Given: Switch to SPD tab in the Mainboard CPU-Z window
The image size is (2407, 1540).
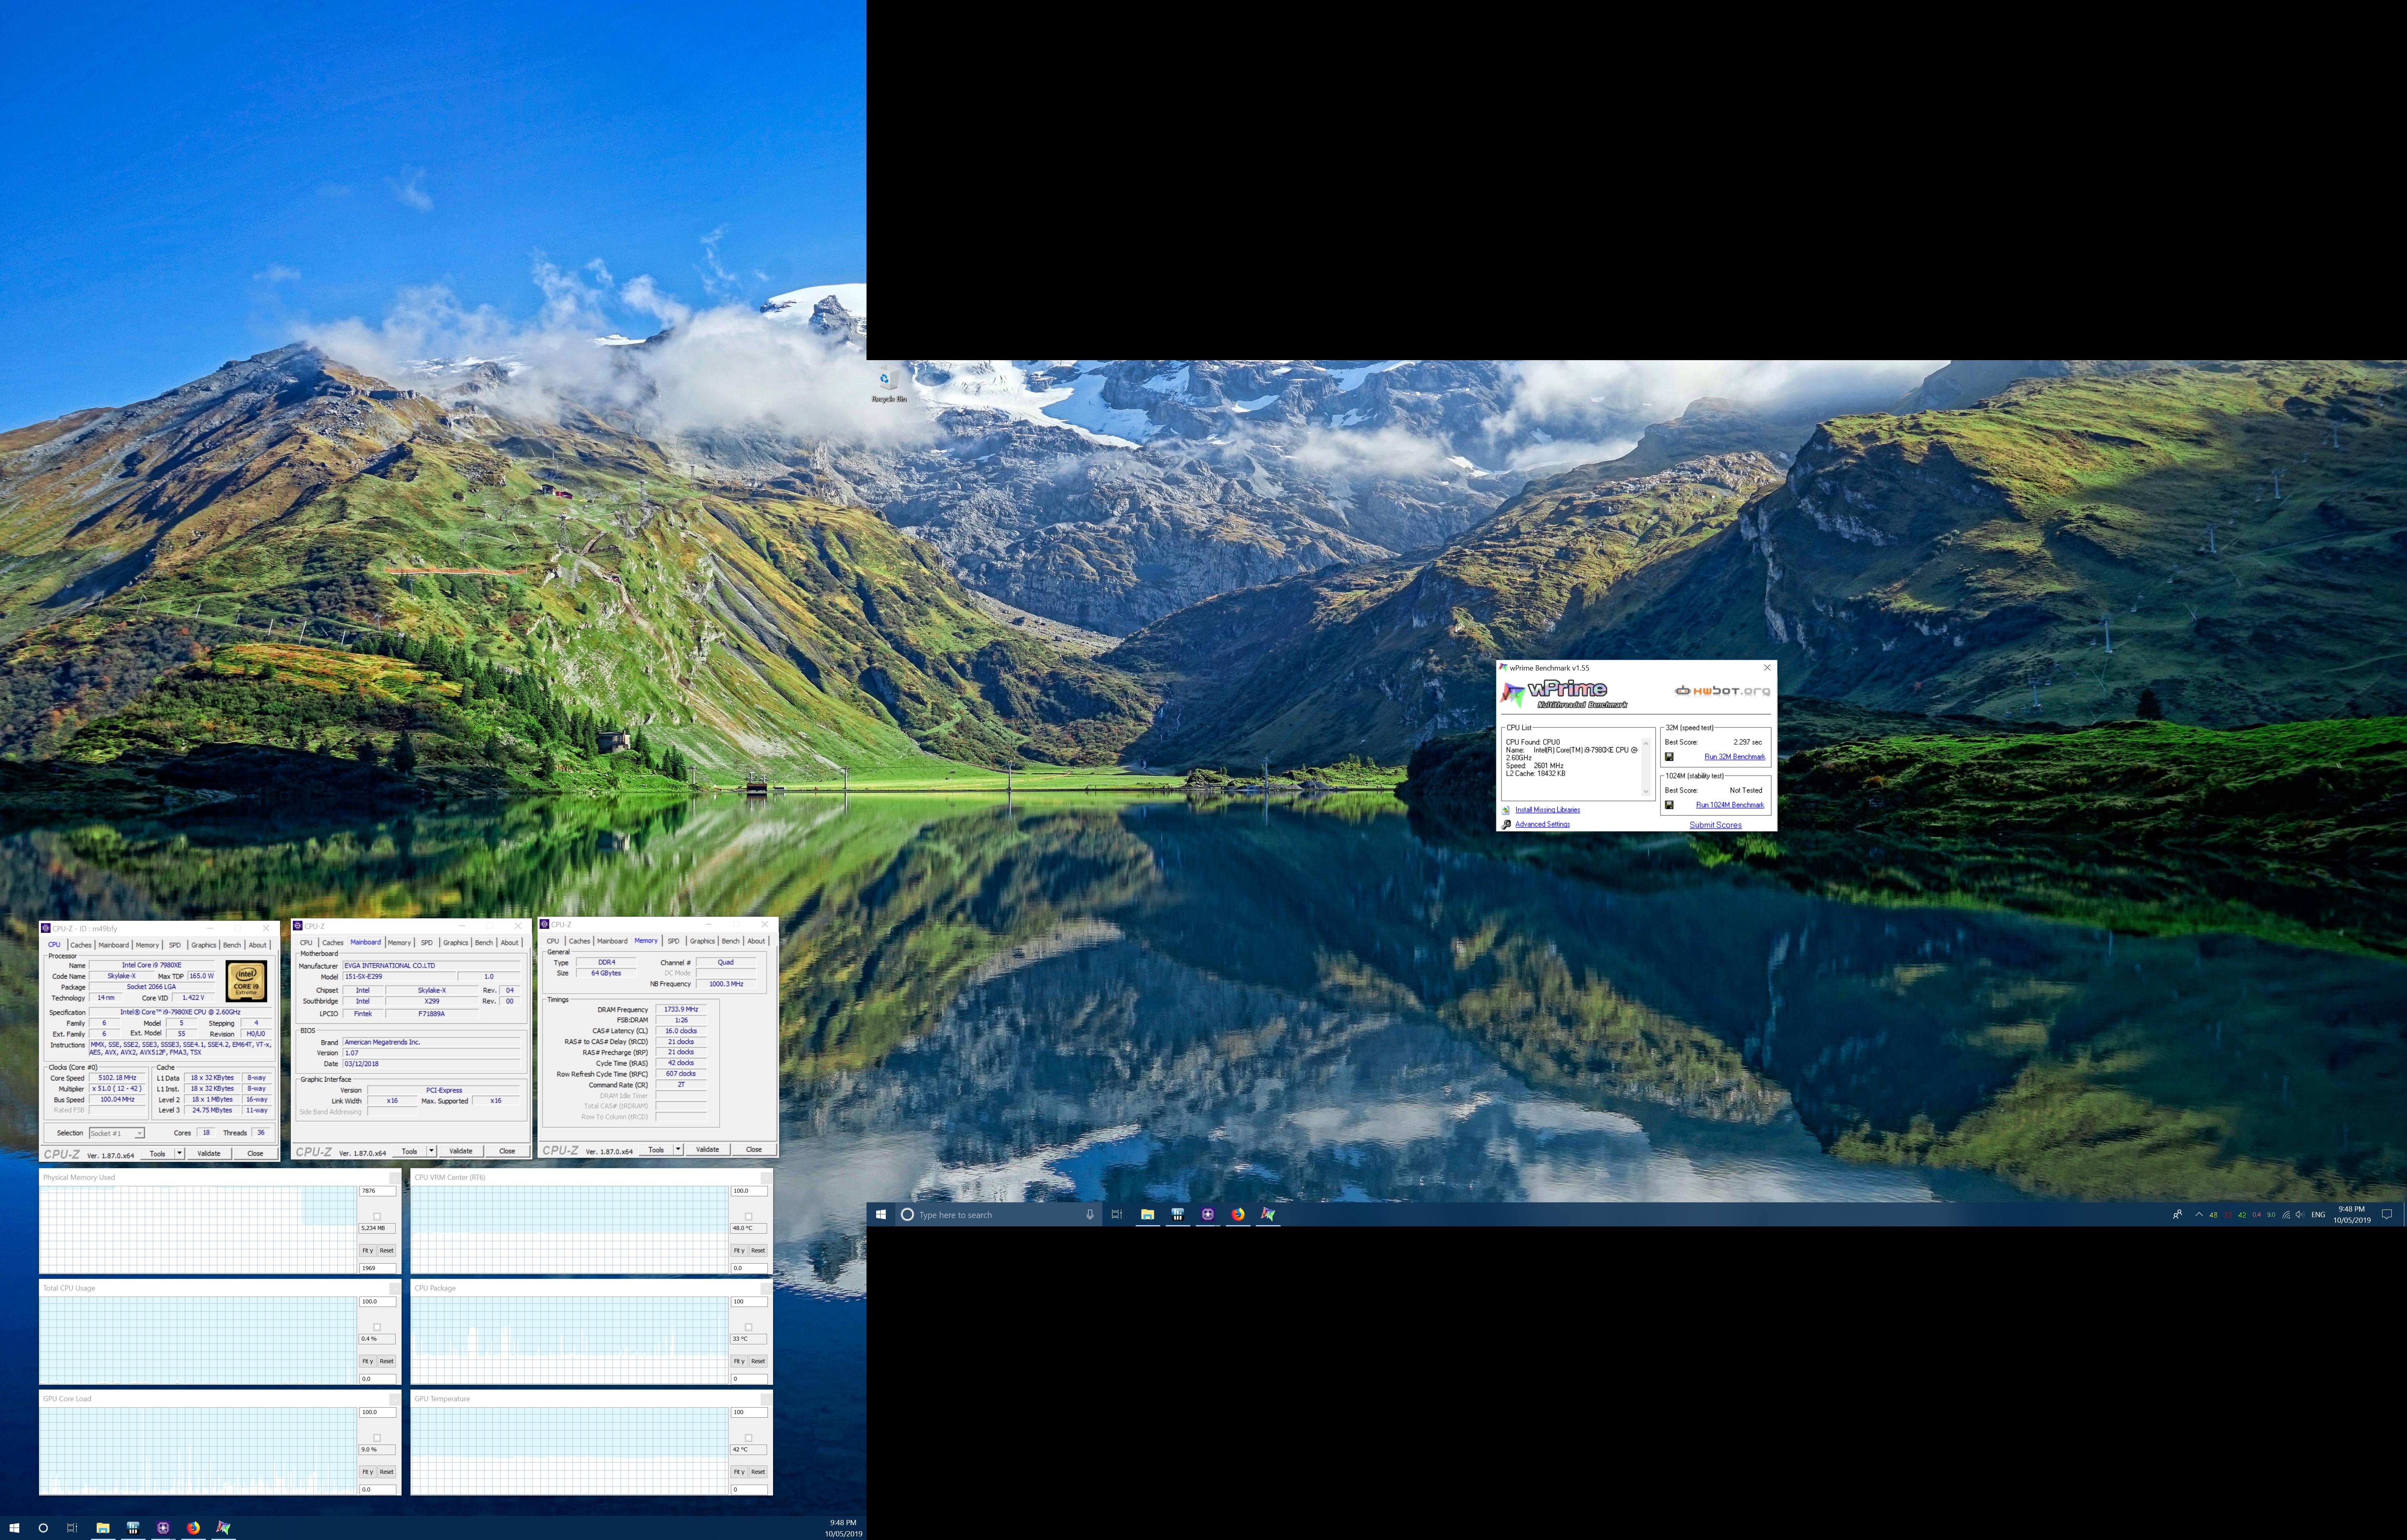Looking at the screenshot, I should point(427,942).
